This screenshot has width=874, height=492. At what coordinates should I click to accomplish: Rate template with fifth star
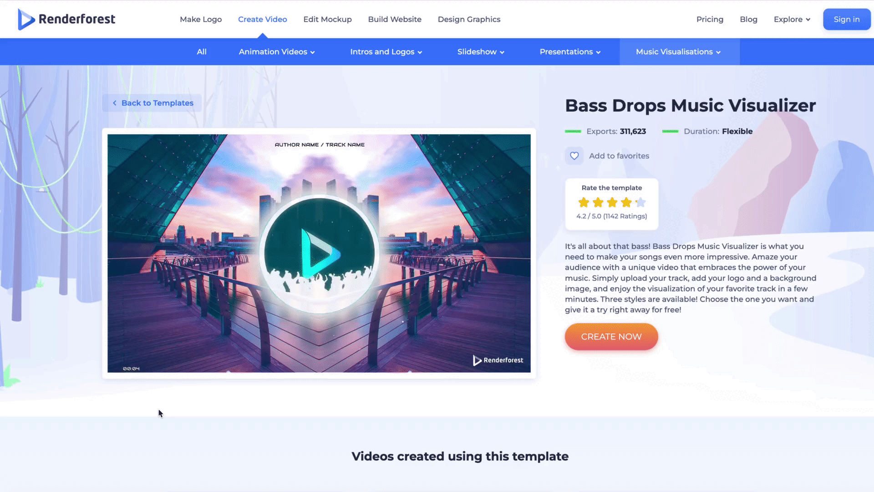coord(640,202)
